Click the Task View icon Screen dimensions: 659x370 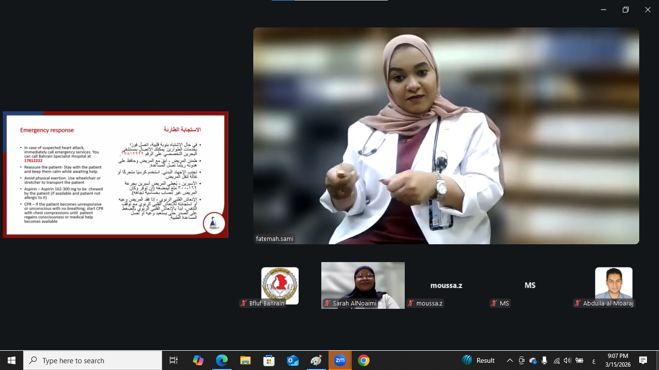(174, 360)
